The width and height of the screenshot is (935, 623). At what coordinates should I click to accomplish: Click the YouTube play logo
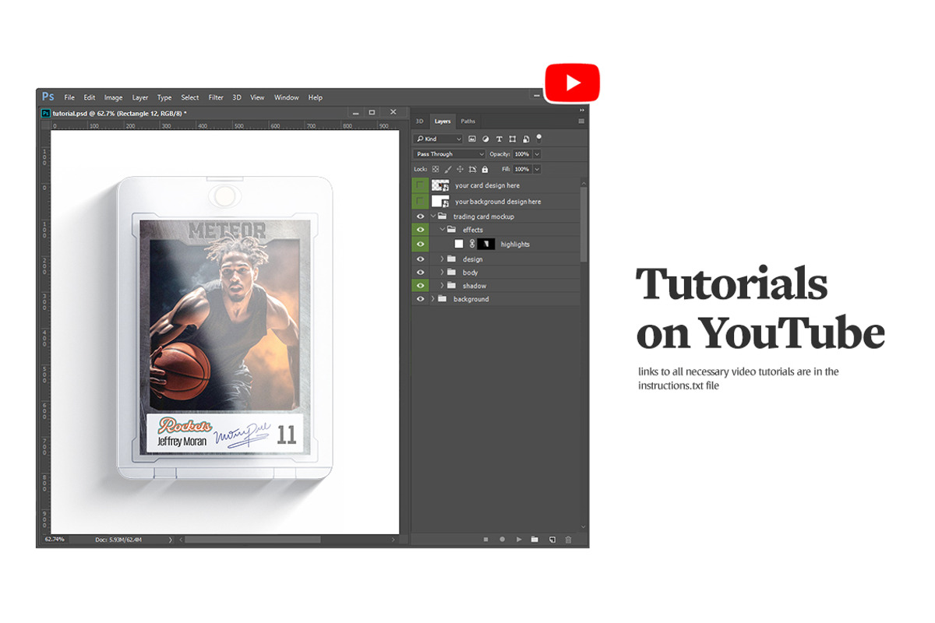pyautogui.click(x=572, y=83)
